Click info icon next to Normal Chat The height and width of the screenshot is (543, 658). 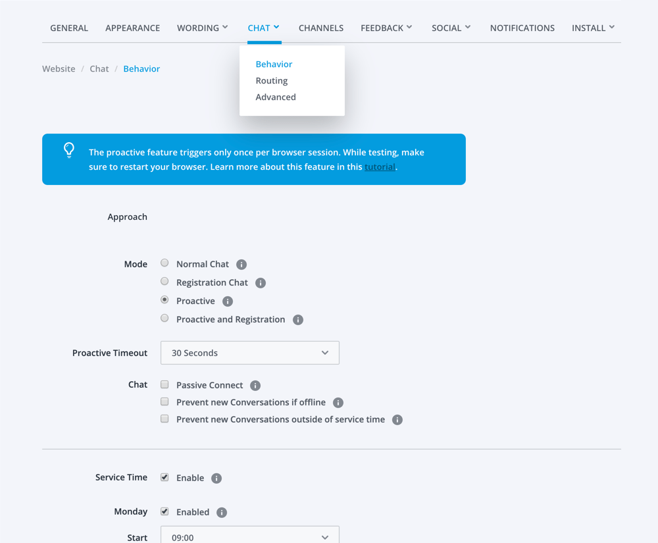pyautogui.click(x=241, y=265)
